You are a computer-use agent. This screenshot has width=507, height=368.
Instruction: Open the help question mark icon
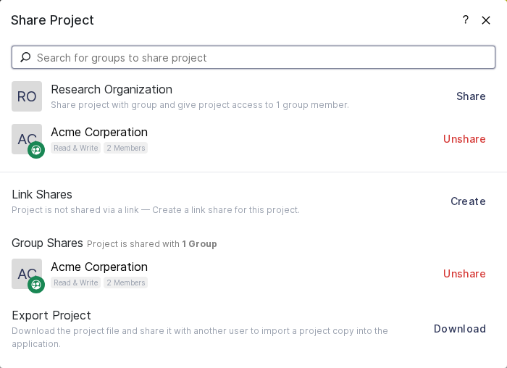tap(465, 20)
